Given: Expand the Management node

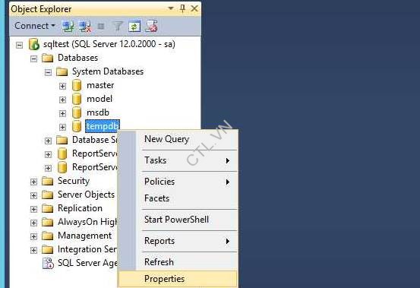Looking at the screenshot, I should (33, 236).
